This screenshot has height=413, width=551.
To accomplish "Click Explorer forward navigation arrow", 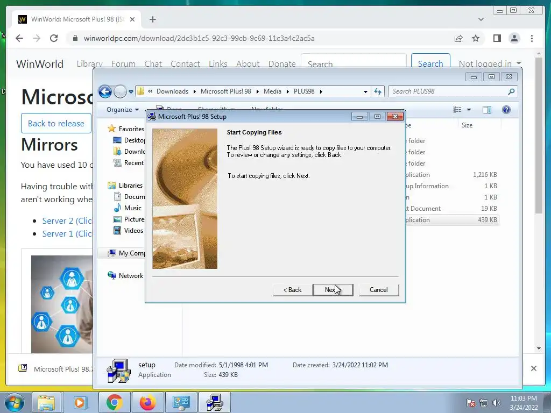I will pos(120,91).
